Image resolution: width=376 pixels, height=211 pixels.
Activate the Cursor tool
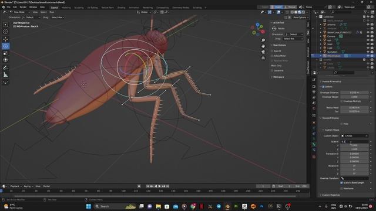click(5, 32)
